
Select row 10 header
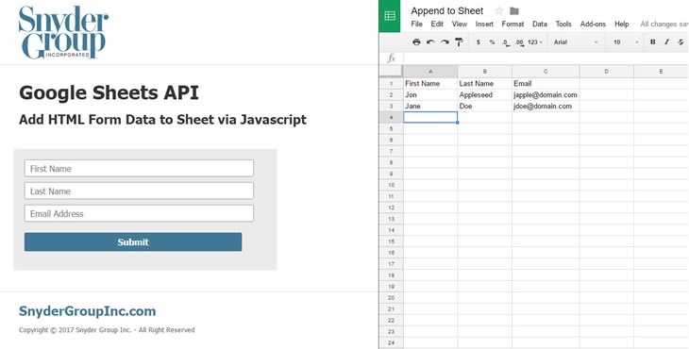(x=391, y=185)
